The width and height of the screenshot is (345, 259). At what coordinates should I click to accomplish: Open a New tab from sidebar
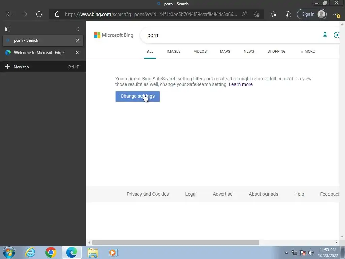[43, 67]
